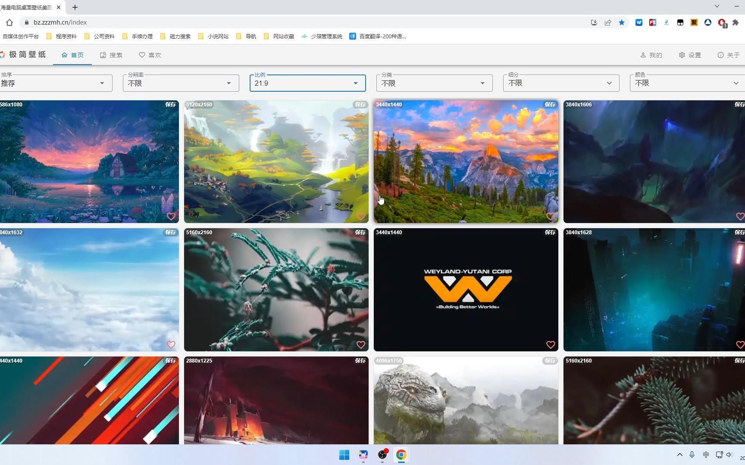Click the tab search chevron at top right

click(x=717, y=6)
